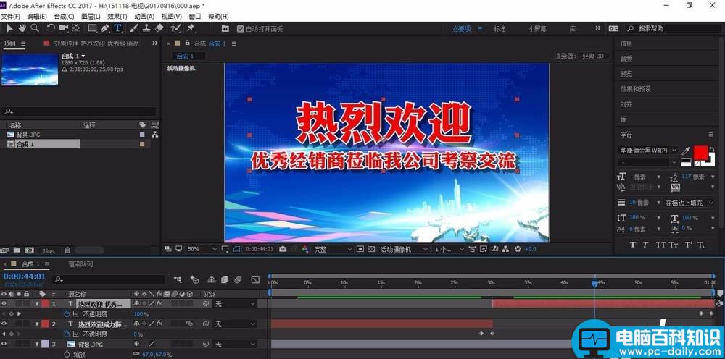The image size is (725, 359).
Task: Click the graph editor icon in timeline
Action: pos(255,279)
